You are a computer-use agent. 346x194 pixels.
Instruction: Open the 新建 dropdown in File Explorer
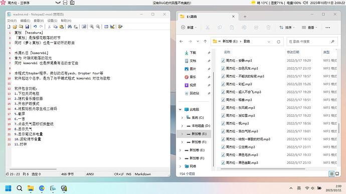point(189,28)
